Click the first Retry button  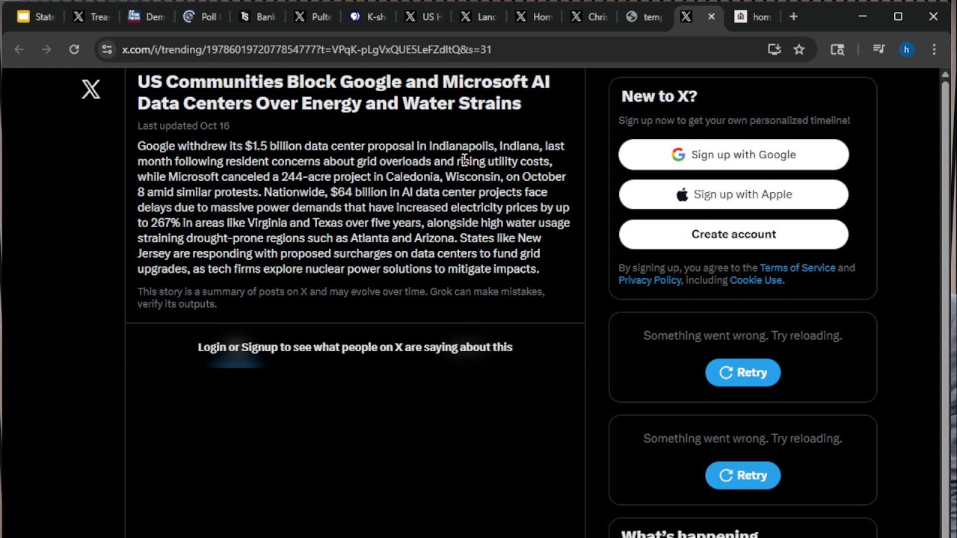point(742,372)
